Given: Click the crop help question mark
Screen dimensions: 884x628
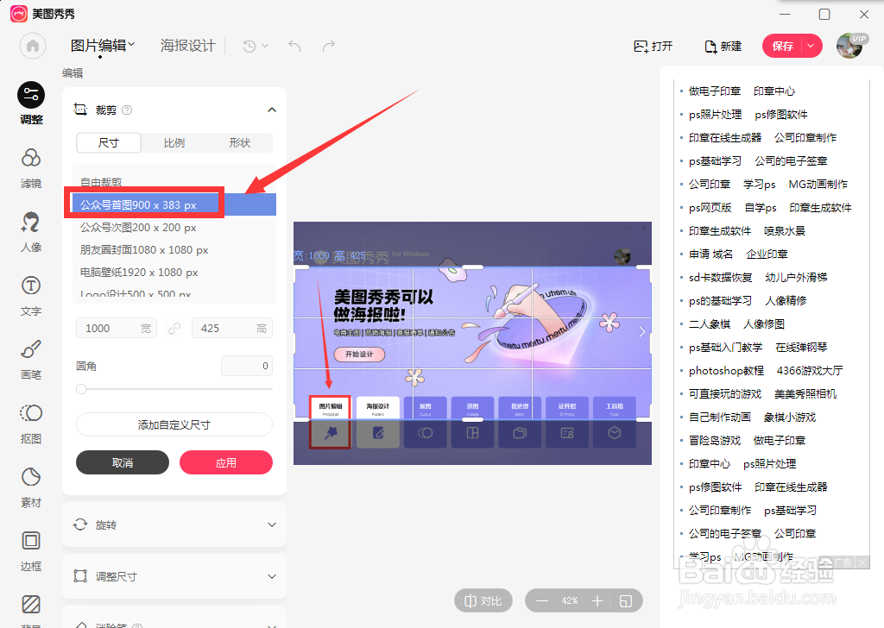Looking at the screenshot, I should (128, 110).
